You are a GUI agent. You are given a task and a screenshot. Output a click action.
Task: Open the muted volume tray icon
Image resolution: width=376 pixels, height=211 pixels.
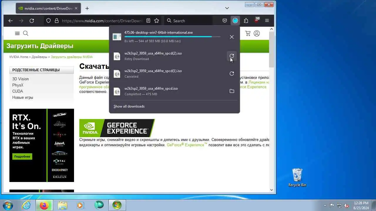coord(347,205)
